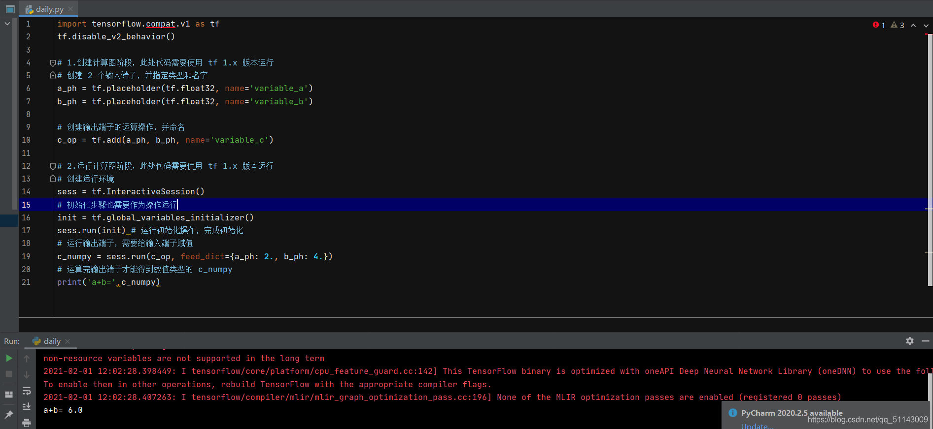This screenshot has width=933, height=429.
Task: Click the 'a+b= 6.0' console output
Action: [x=63, y=410]
